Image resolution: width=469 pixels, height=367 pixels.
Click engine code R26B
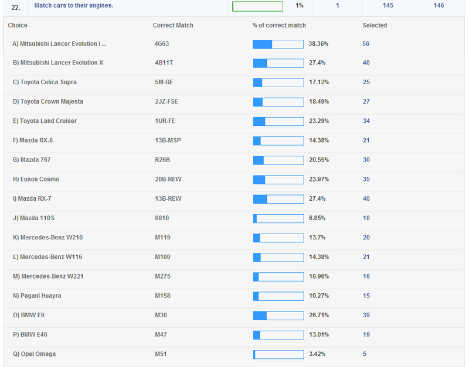point(162,160)
